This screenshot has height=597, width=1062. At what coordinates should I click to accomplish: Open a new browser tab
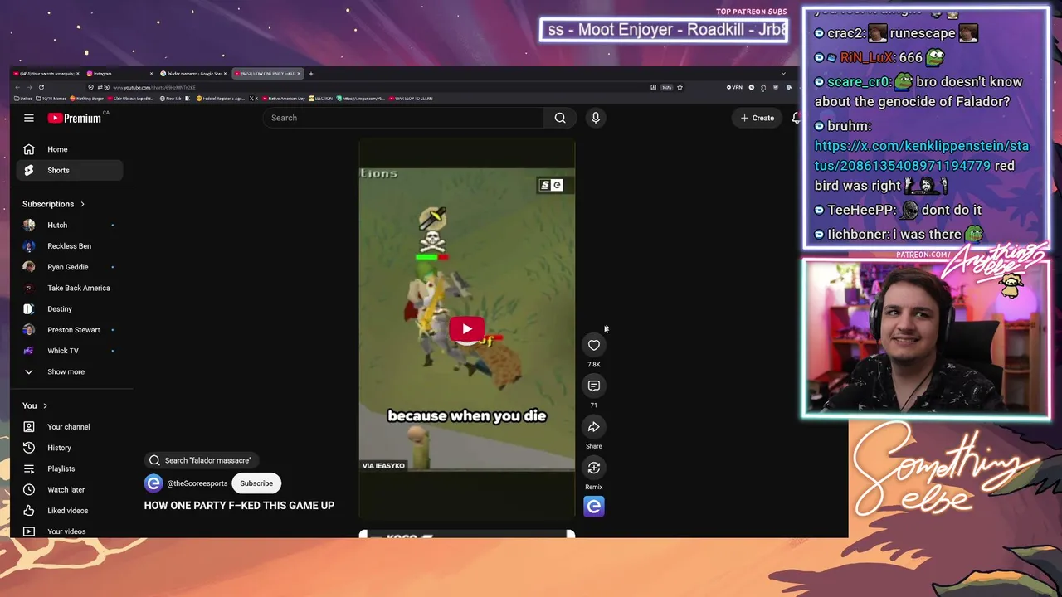(x=311, y=74)
